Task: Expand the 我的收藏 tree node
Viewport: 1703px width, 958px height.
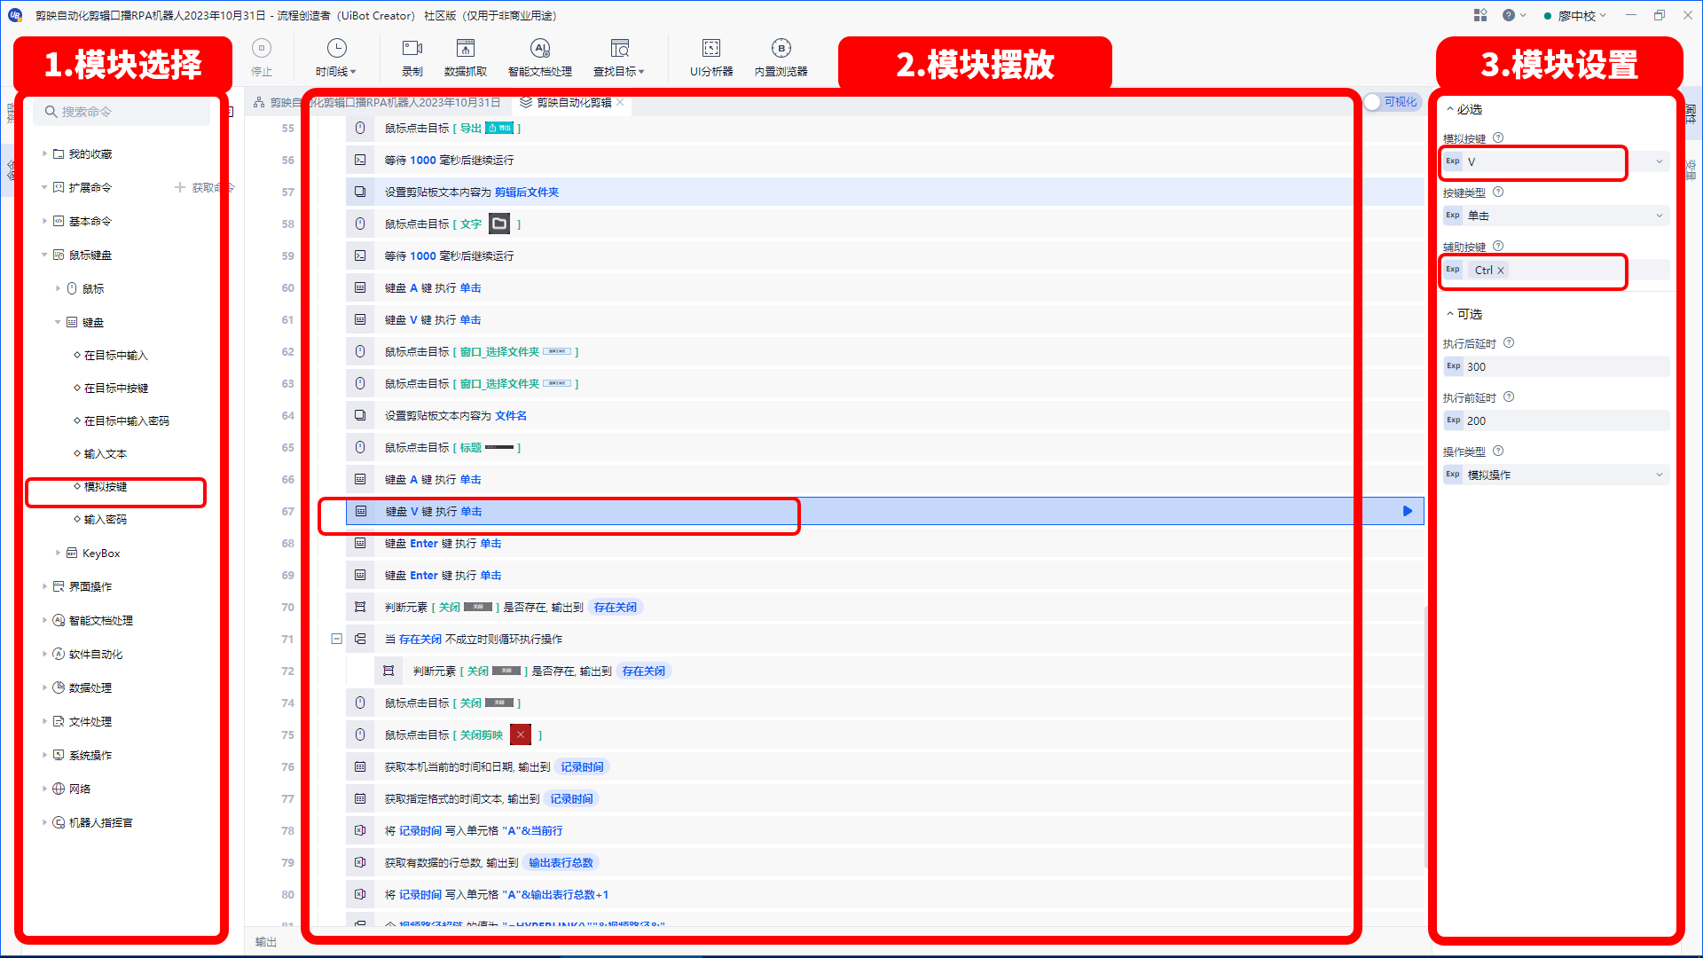Action: [44, 153]
